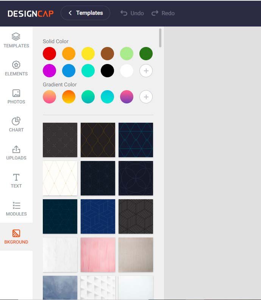
Task: Apply the dark gray cross pattern background
Action: tap(60, 140)
